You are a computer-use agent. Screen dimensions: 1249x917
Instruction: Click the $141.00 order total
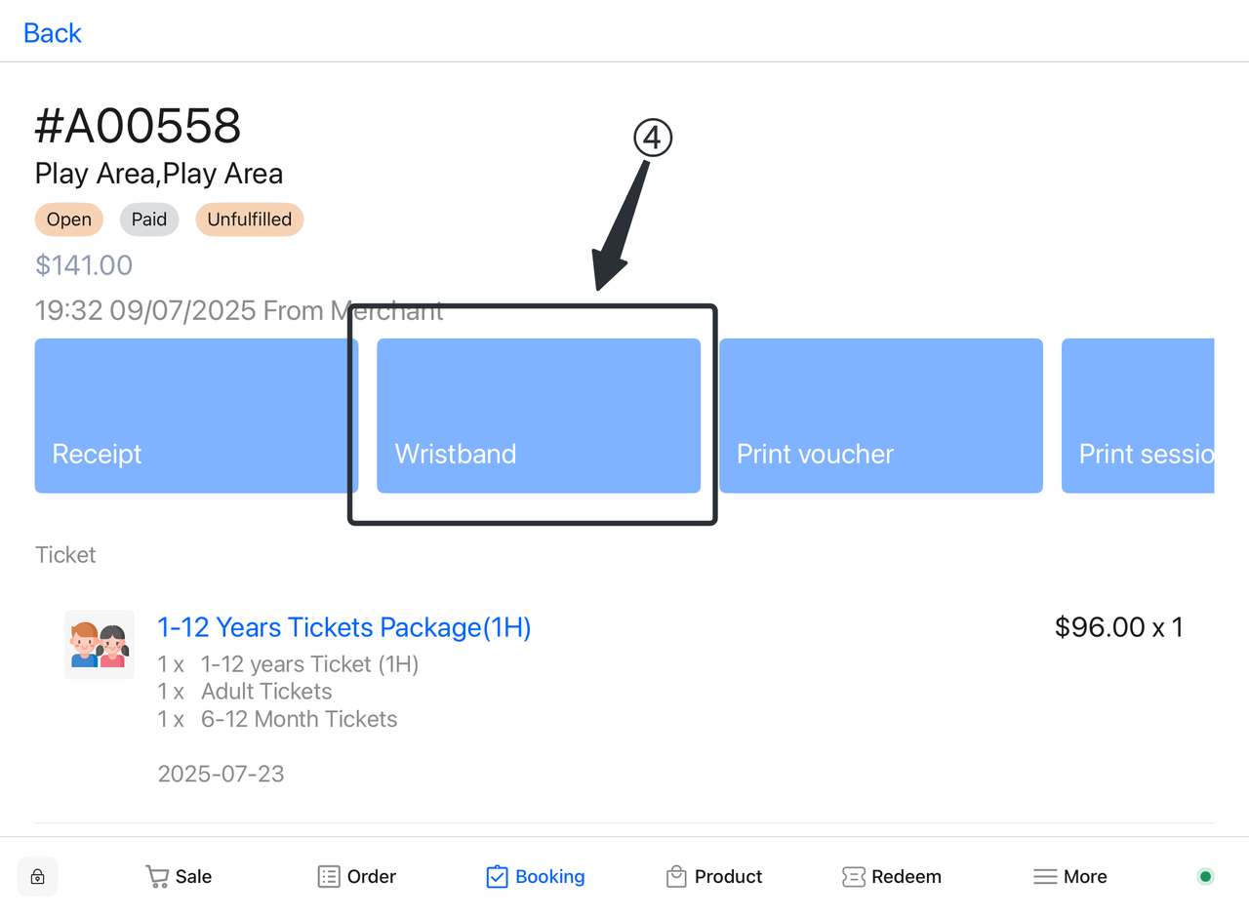[x=84, y=265]
